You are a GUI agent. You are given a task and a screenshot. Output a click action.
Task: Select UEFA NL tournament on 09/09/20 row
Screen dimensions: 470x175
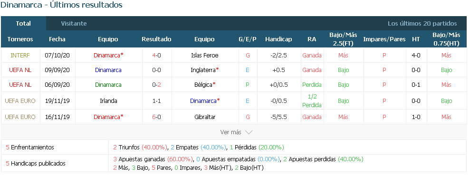20,70
